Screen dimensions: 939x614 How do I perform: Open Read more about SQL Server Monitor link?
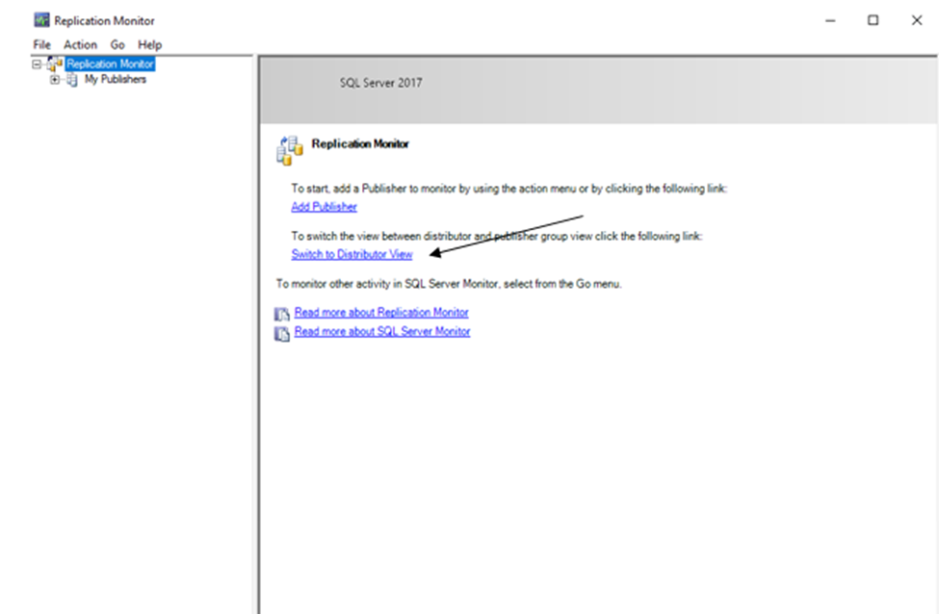[x=382, y=331]
